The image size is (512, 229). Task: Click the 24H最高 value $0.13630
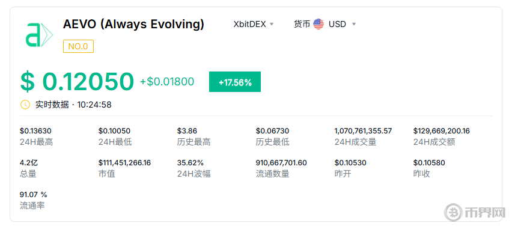point(35,131)
